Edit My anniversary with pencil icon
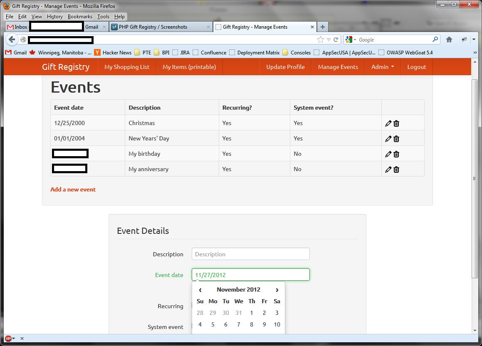482x346 pixels. [x=388, y=169]
